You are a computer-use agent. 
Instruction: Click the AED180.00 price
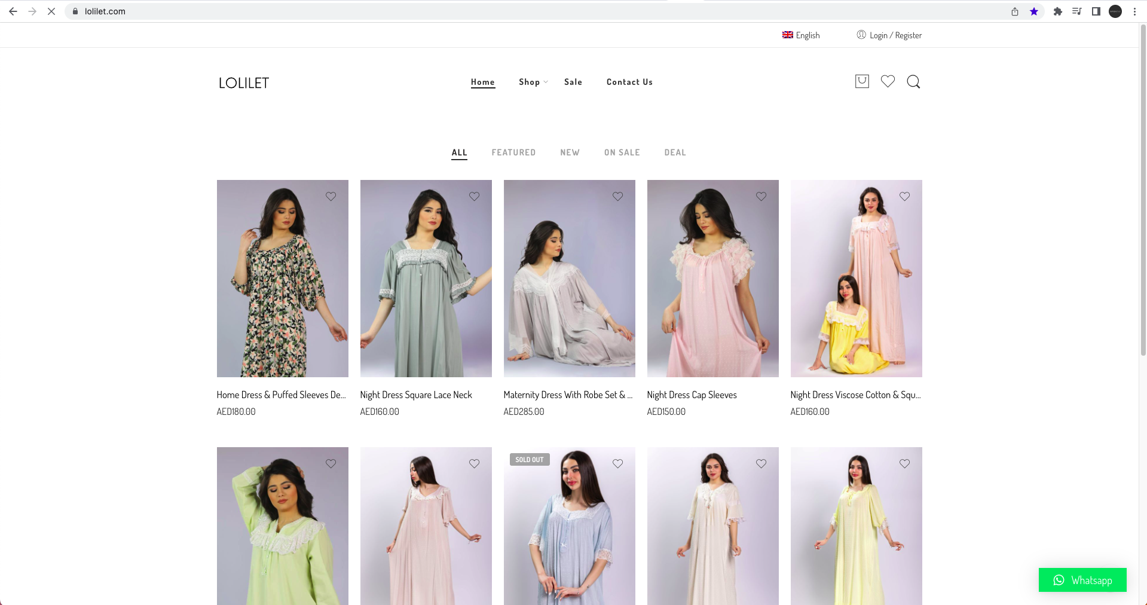coord(236,412)
